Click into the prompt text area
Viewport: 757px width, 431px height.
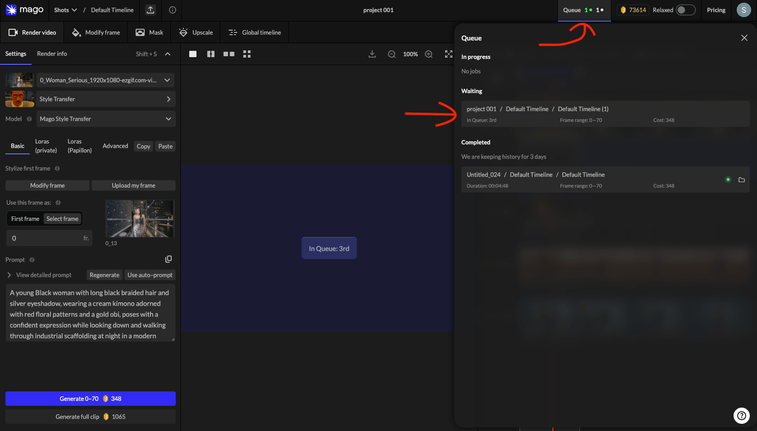coord(90,313)
